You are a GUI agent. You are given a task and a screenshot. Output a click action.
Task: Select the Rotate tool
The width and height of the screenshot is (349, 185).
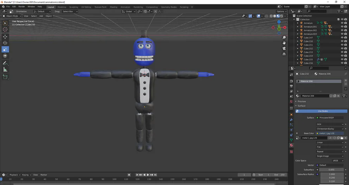tap(5, 43)
